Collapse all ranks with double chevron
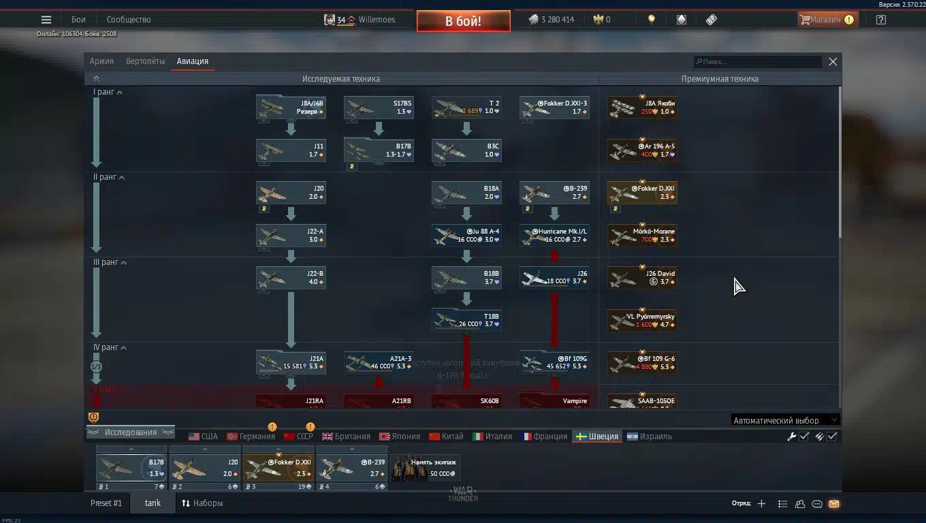 click(x=96, y=79)
